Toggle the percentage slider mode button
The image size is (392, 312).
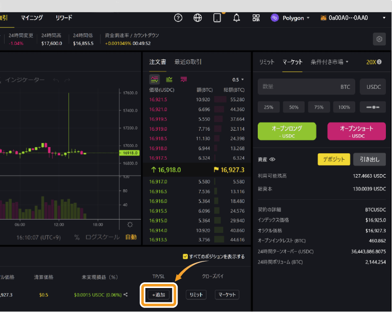[373, 107]
